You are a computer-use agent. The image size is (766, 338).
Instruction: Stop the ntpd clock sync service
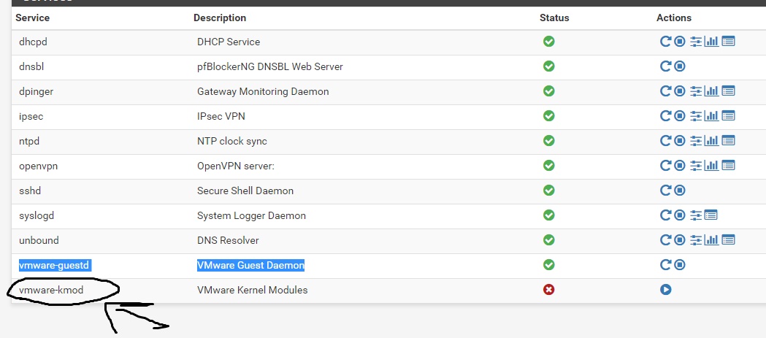tap(679, 141)
